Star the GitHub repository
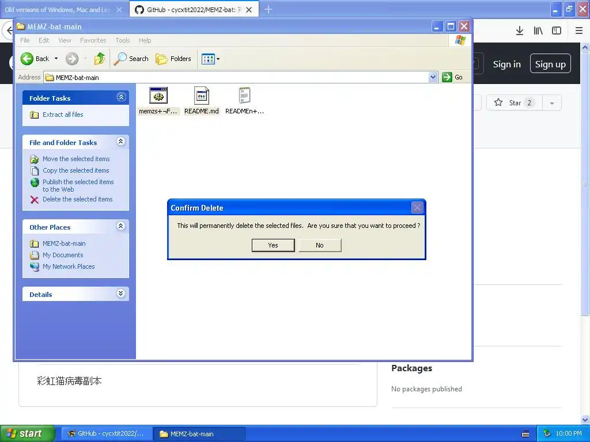The image size is (590, 442). pos(514,102)
